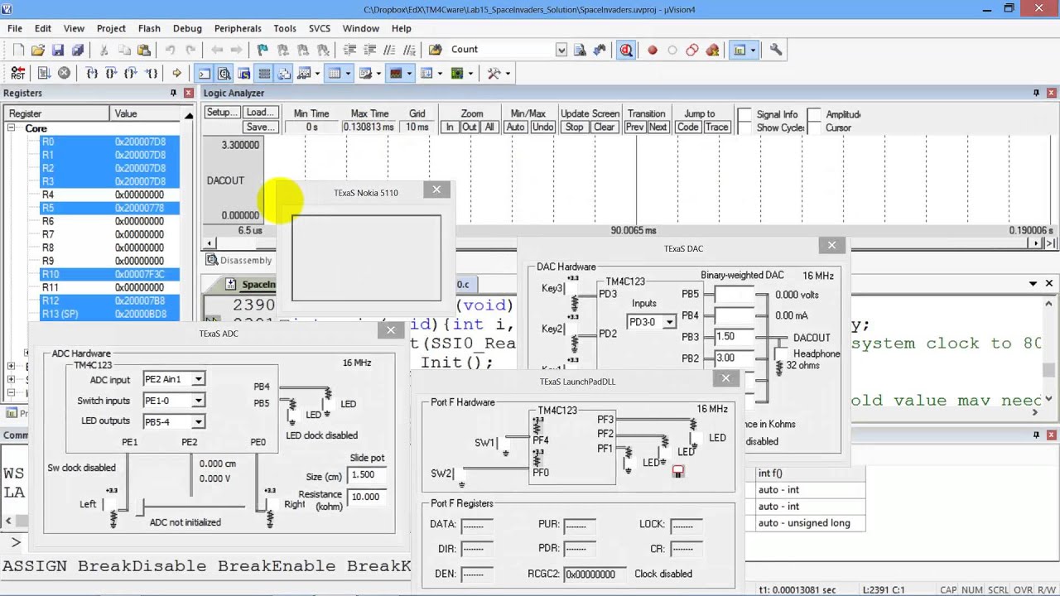Open the Toolbox dropdown arrow

[x=508, y=73]
